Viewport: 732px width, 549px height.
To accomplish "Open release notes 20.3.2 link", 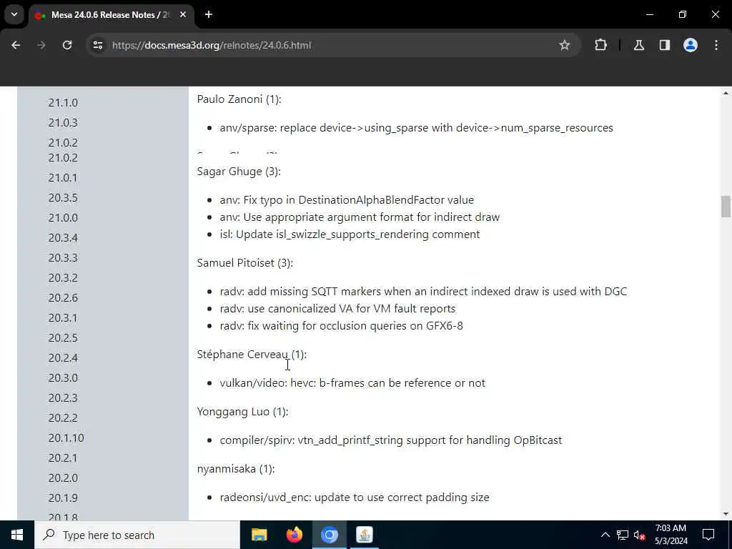I will [x=63, y=278].
